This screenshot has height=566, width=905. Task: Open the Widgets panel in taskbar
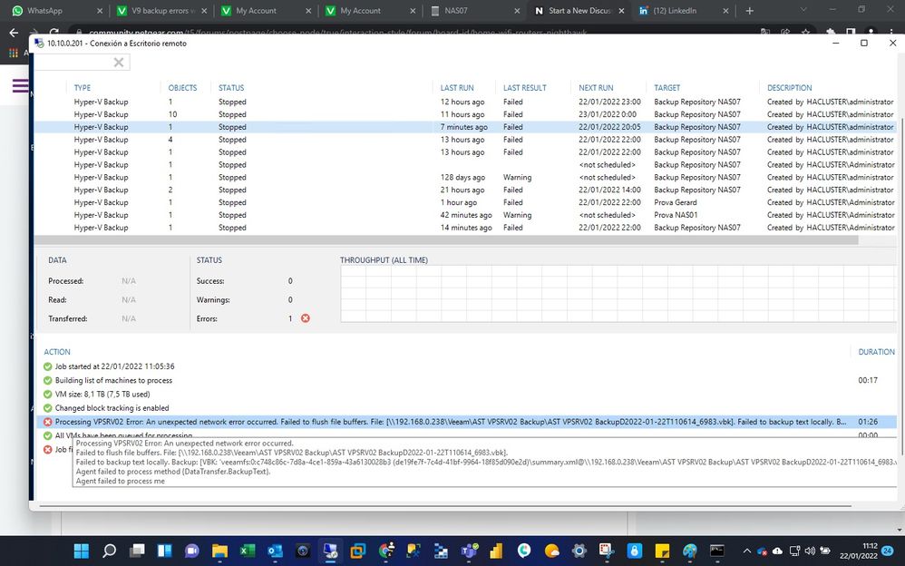point(164,551)
